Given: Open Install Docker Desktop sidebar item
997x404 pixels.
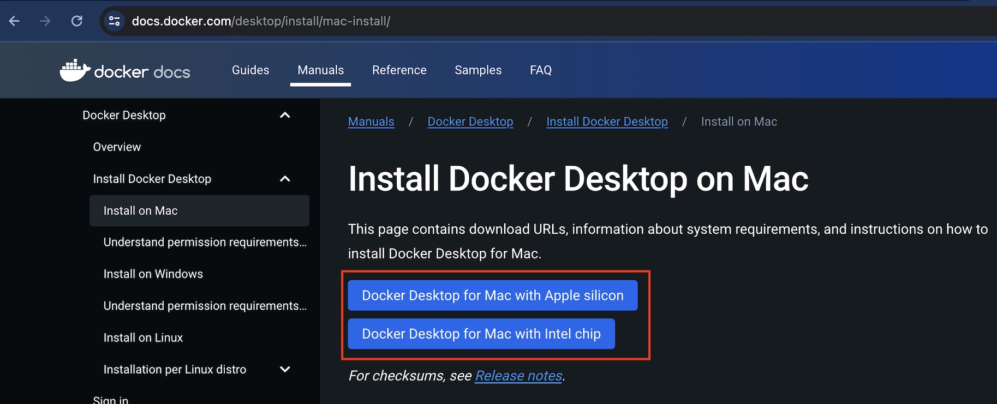Looking at the screenshot, I should pyautogui.click(x=152, y=179).
